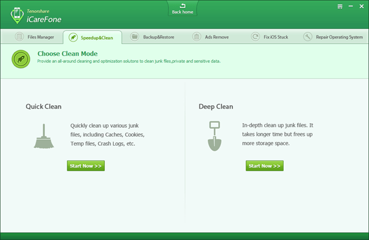
Task: Click the Deep Clean heading
Action: coord(216,106)
